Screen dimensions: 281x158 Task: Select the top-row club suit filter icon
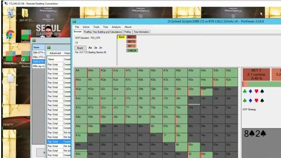pos(245,91)
